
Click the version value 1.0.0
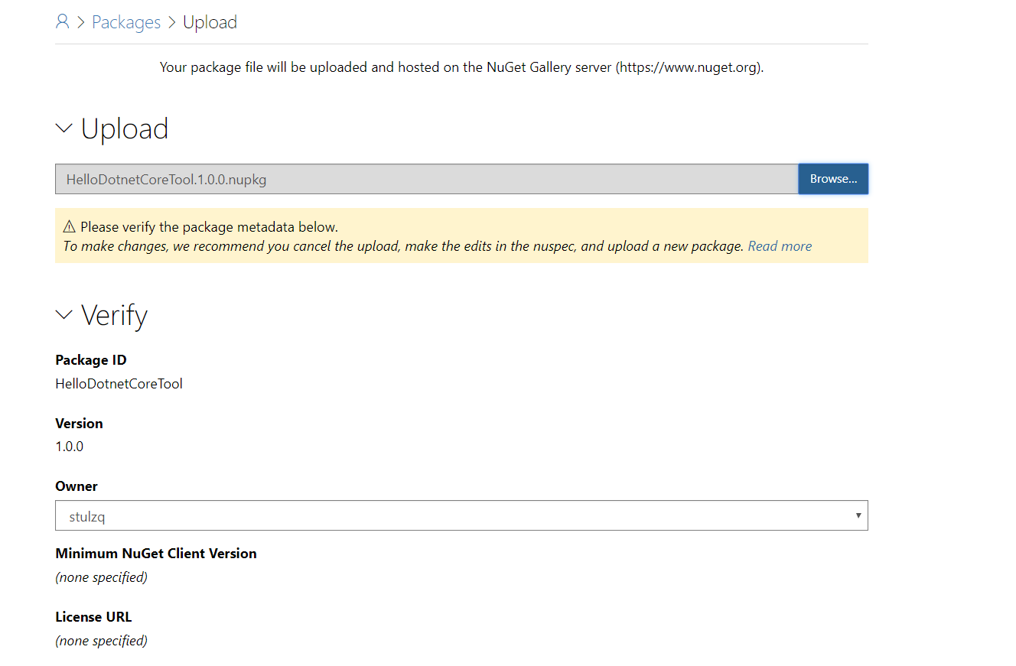click(70, 447)
